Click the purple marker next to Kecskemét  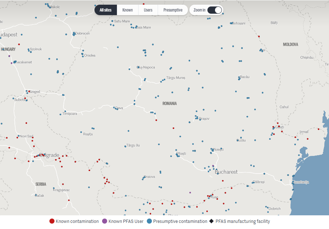(12, 63)
